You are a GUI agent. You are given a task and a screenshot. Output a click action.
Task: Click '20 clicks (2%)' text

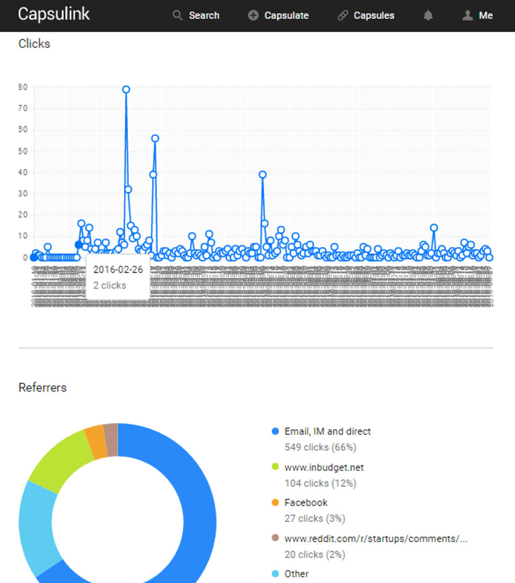pyautogui.click(x=315, y=555)
